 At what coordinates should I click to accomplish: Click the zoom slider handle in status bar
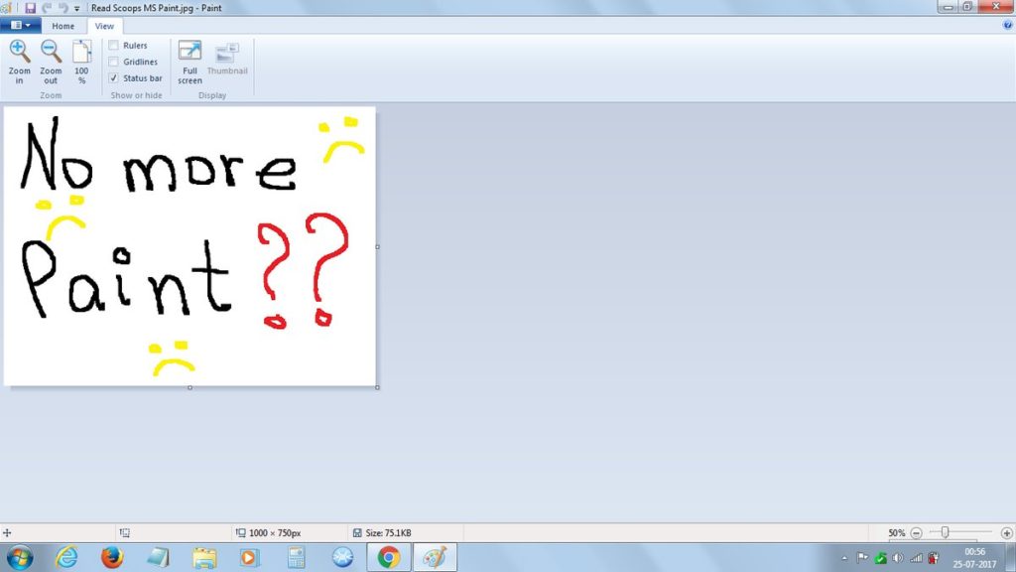(946, 532)
